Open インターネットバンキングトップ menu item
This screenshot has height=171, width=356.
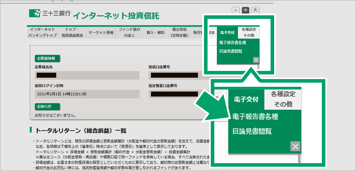click(x=42, y=32)
